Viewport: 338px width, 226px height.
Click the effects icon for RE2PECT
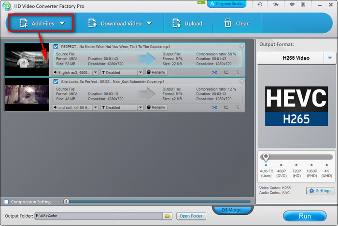click(237, 72)
